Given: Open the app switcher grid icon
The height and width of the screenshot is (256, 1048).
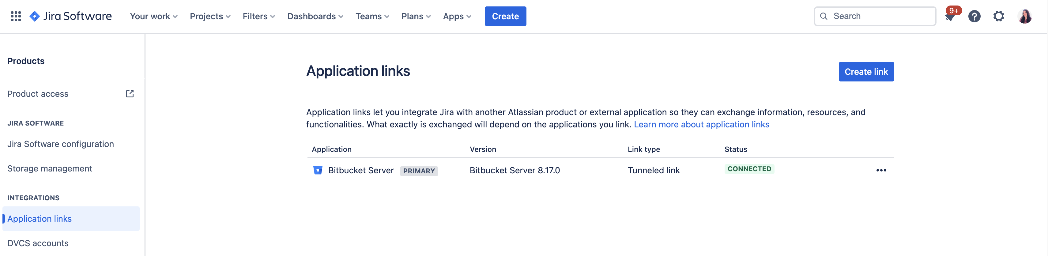Looking at the screenshot, I should (x=16, y=16).
